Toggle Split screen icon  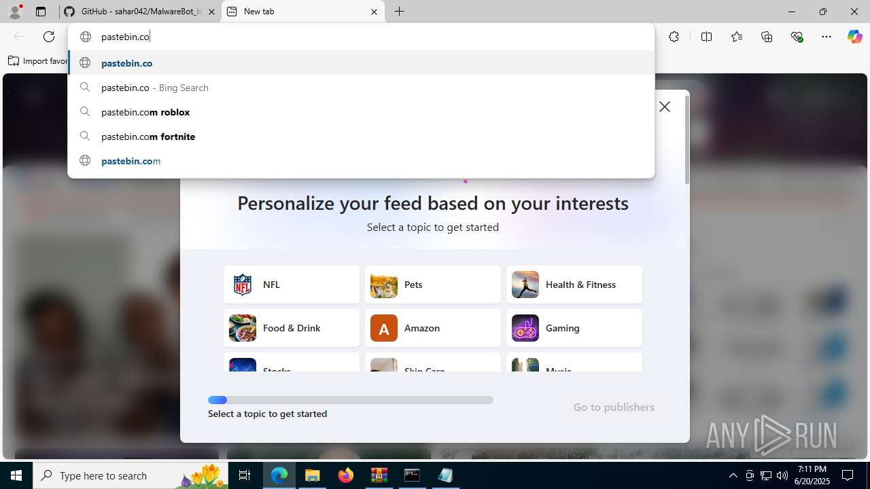[706, 37]
